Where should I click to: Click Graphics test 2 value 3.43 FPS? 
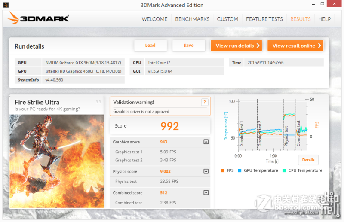pos(168,160)
